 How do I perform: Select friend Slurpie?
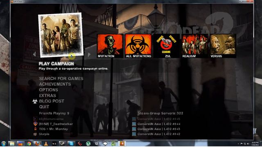pyautogui.click(x=44, y=134)
